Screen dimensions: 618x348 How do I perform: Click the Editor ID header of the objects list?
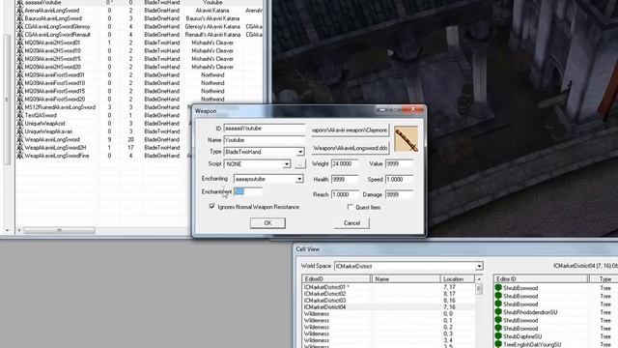click(541, 279)
